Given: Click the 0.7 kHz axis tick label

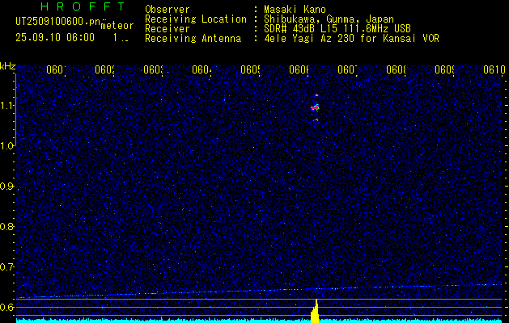Looking at the screenshot, I should tap(8, 266).
